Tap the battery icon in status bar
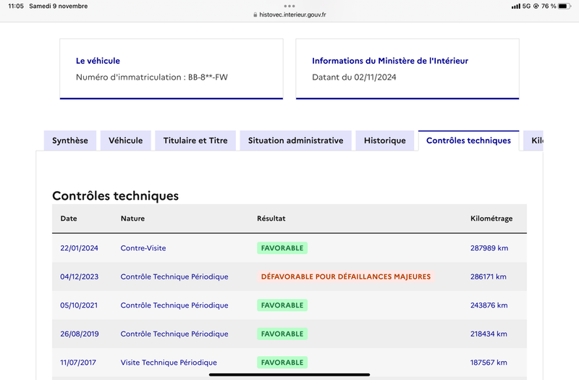The image size is (579, 380). point(565,7)
